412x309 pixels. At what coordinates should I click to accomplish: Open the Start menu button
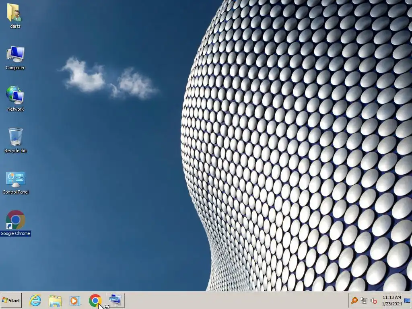click(11, 300)
